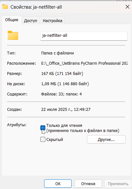Click the folder icon in the title bar
This screenshot has width=132, height=189.
coord(5,7)
